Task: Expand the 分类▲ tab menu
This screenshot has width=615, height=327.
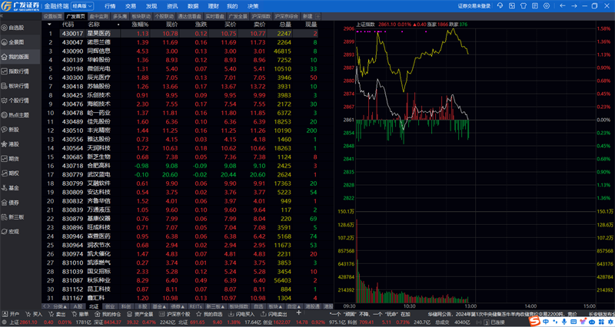Action: 60,306
